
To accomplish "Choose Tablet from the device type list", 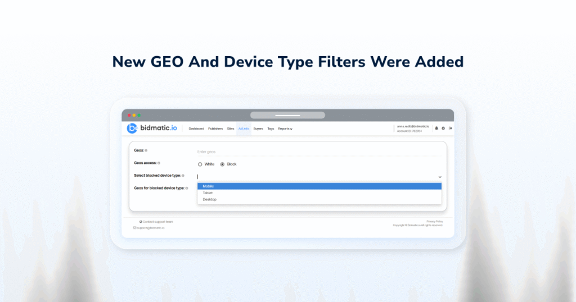I will pos(319,193).
